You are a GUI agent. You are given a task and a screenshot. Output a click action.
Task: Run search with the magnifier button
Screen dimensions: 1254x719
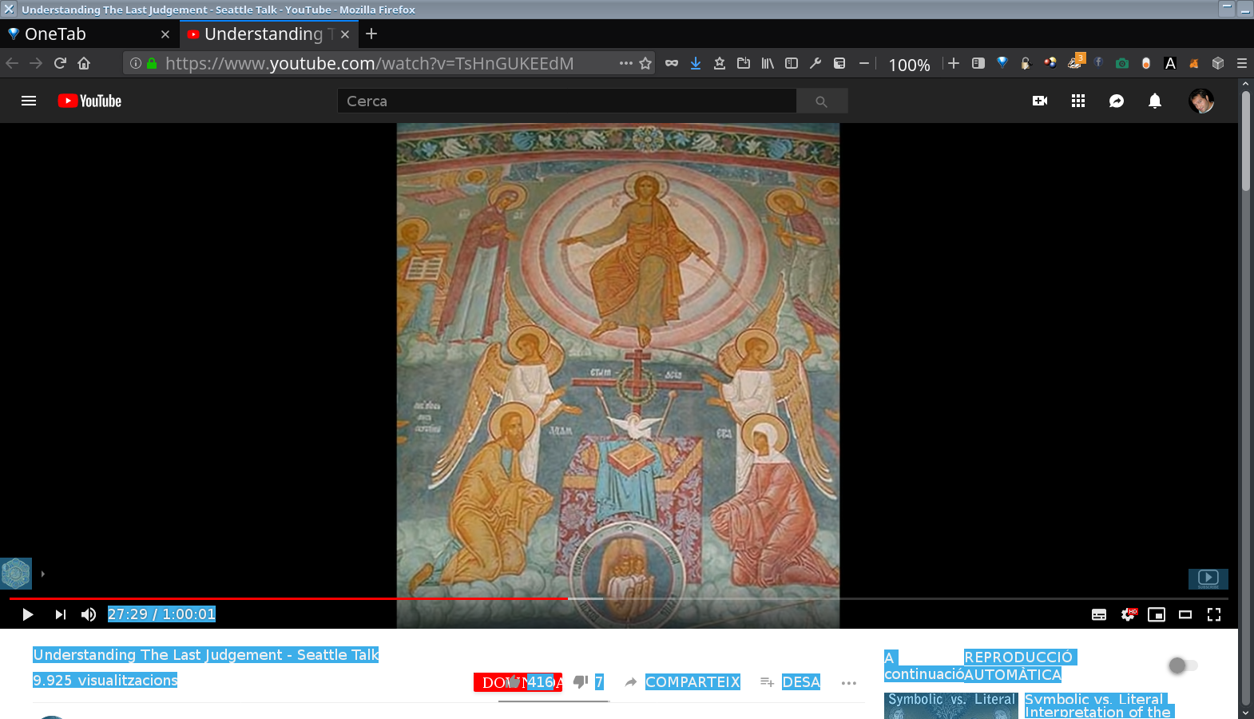(x=822, y=101)
